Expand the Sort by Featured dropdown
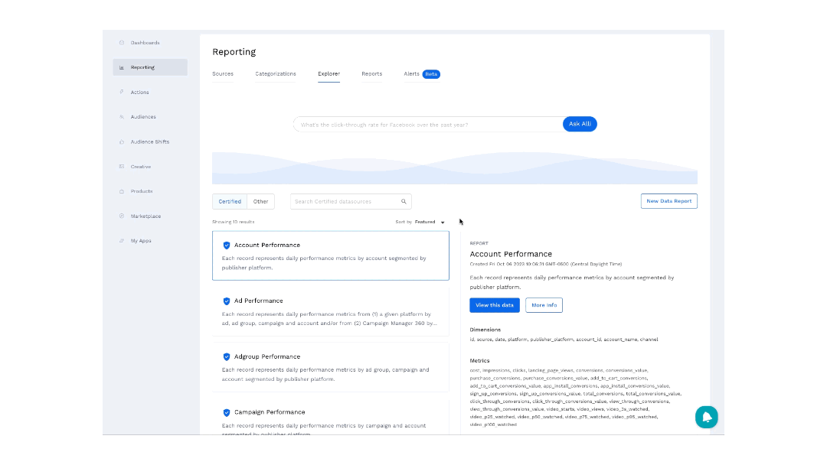The width and height of the screenshot is (827, 465). click(442, 223)
